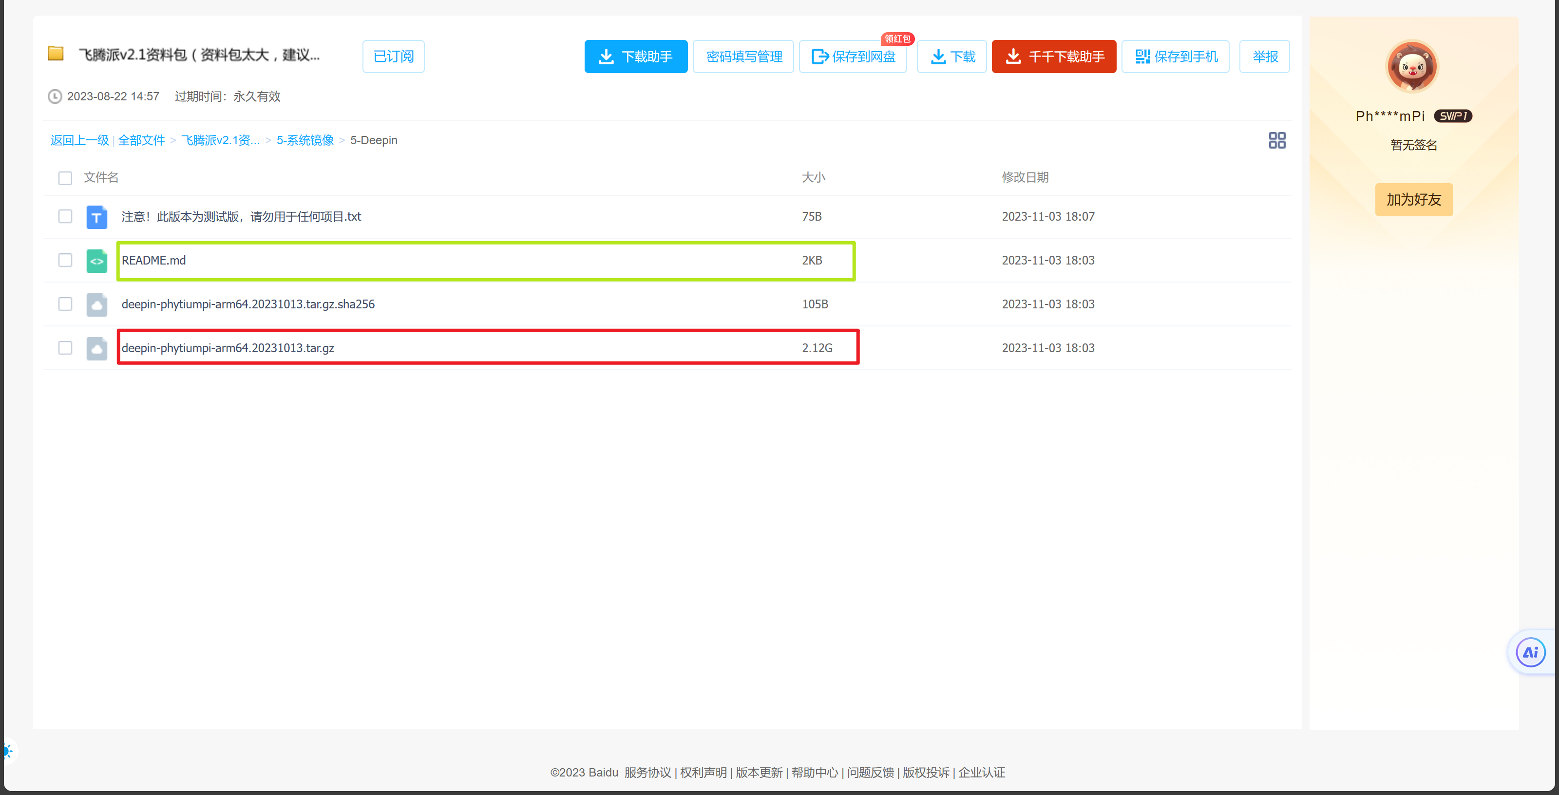Click the 已订阅 subscribed button

tap(393, 57)
